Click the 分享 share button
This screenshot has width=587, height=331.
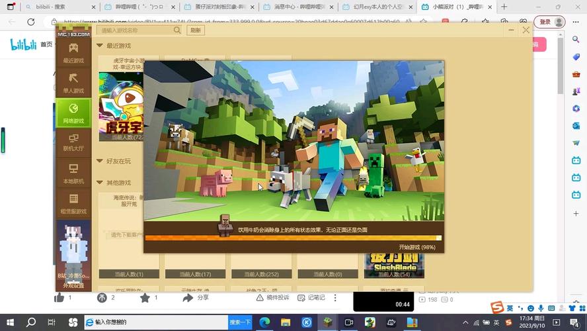point(196,298)
